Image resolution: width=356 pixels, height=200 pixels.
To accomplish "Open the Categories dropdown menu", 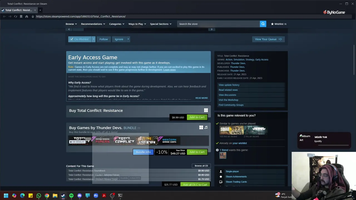I will 117,24.
